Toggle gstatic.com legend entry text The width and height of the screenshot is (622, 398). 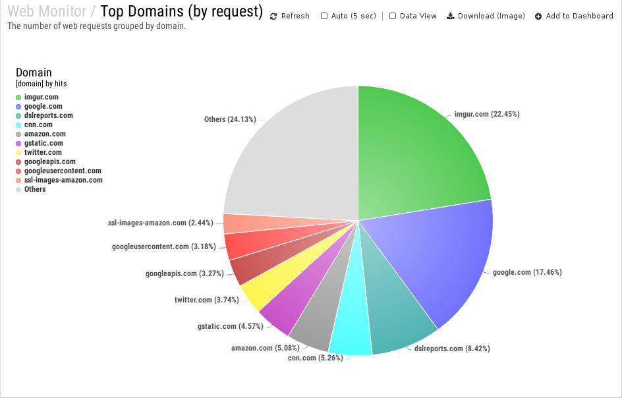tap(43, 143)
